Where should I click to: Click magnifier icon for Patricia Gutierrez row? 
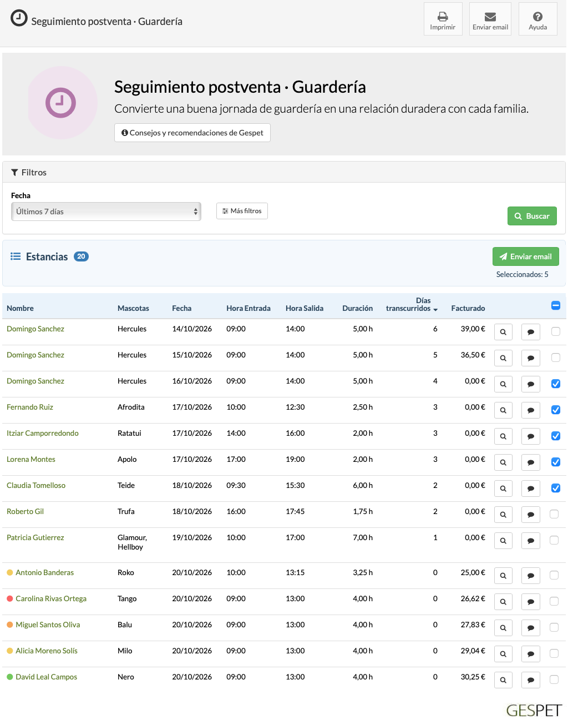[x=503, y=541]
